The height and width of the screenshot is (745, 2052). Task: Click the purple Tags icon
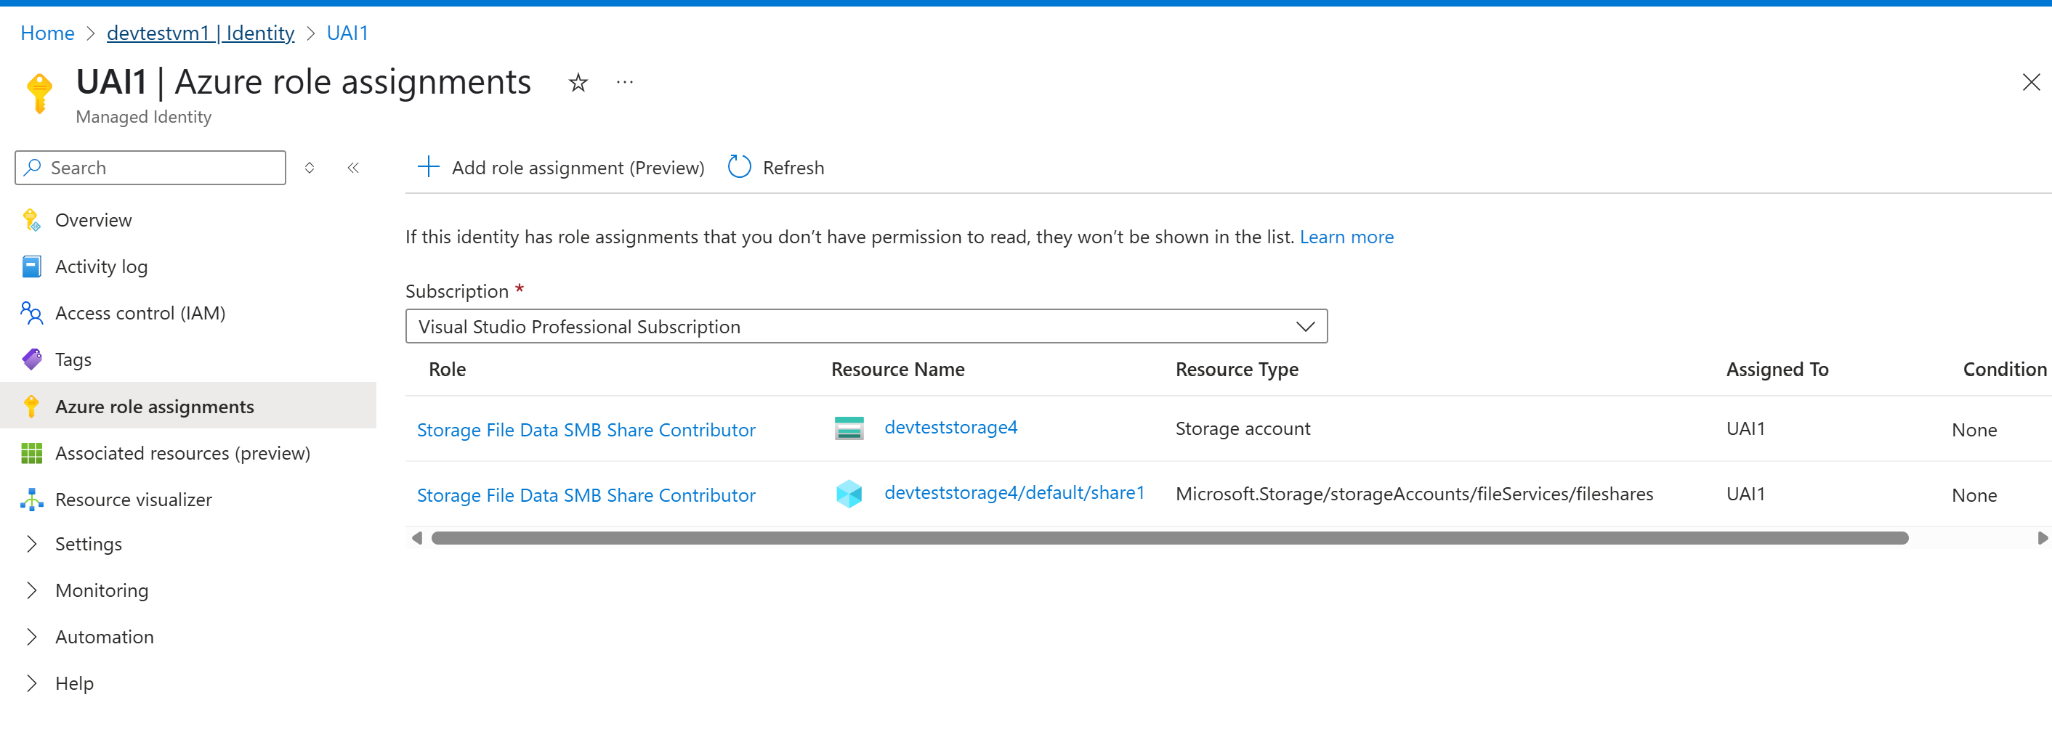(x=31, y=359)
